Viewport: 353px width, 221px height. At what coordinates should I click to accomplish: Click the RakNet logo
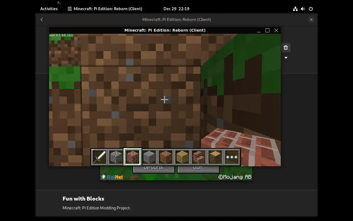tap(112, 177)
